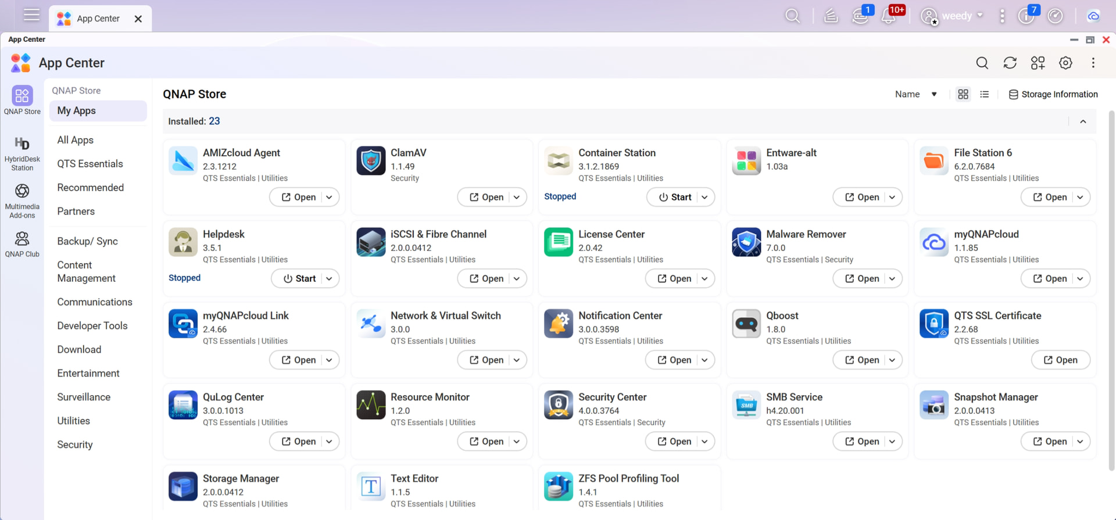Click Storage Information link
This screenshot has width=1116, height=520.
1053,94
